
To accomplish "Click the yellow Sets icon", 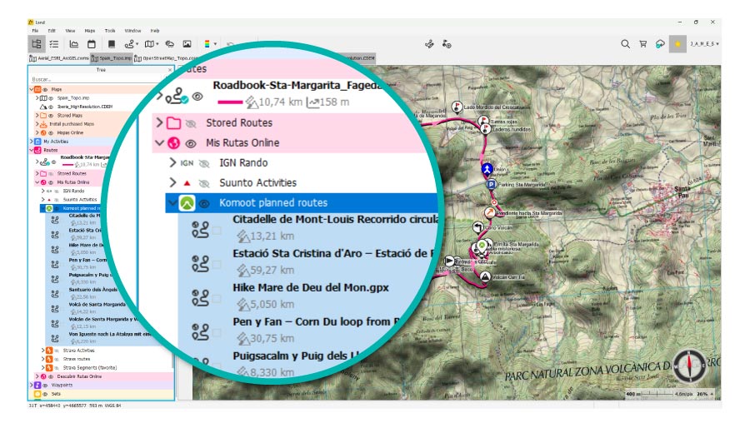I will (x=37, y=394).
